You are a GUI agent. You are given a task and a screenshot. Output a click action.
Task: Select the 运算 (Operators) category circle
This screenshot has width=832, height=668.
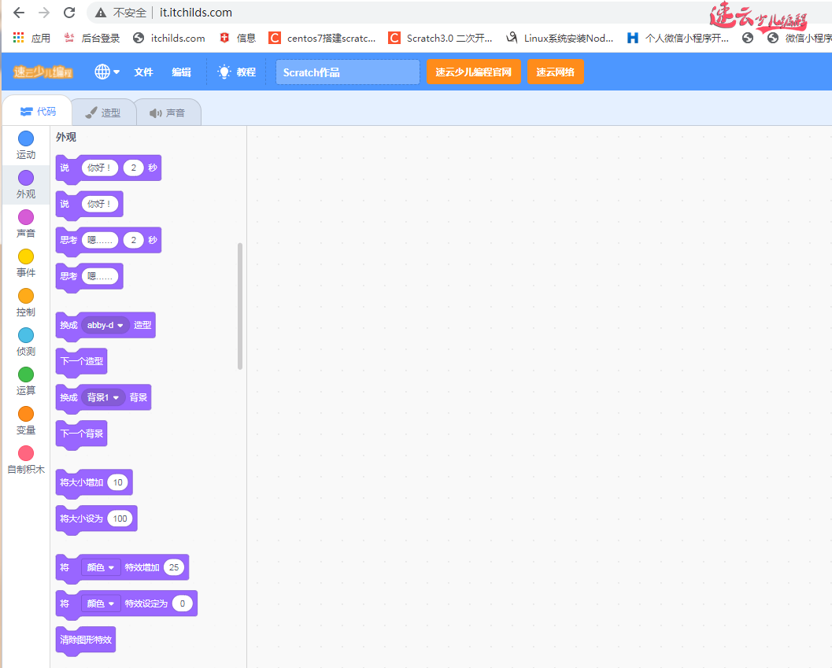pos(26,375)
